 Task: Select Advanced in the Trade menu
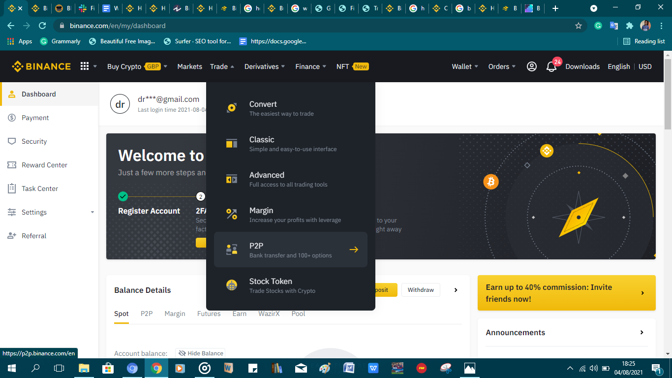click(x=291, y=179)
